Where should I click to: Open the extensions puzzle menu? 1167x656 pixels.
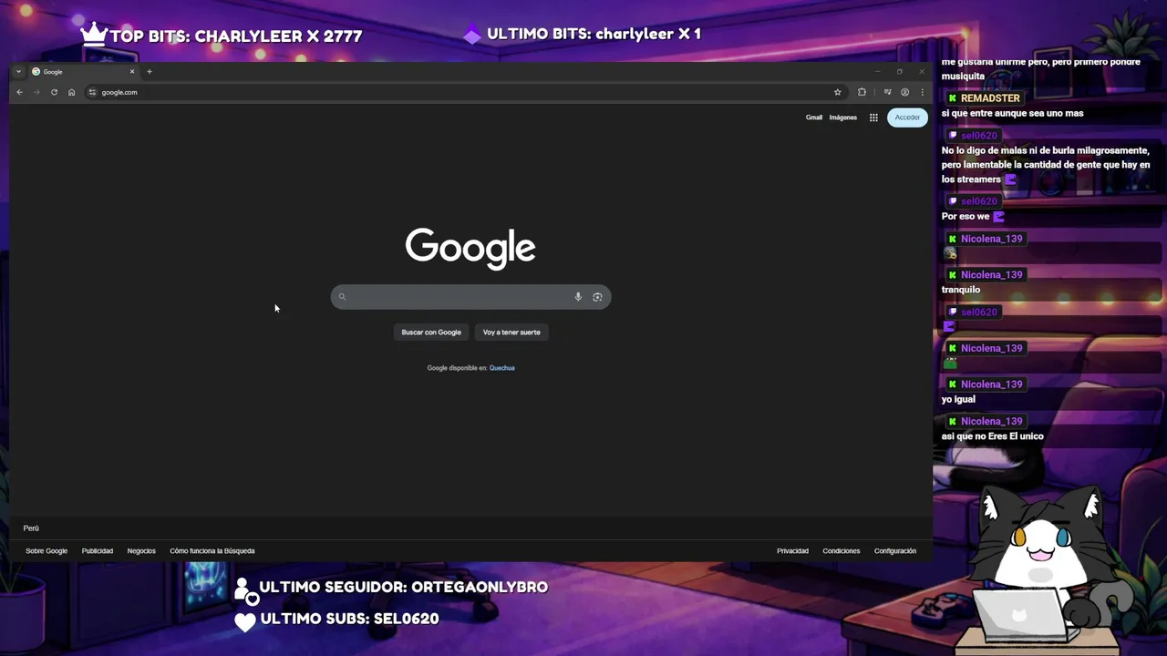862,92
